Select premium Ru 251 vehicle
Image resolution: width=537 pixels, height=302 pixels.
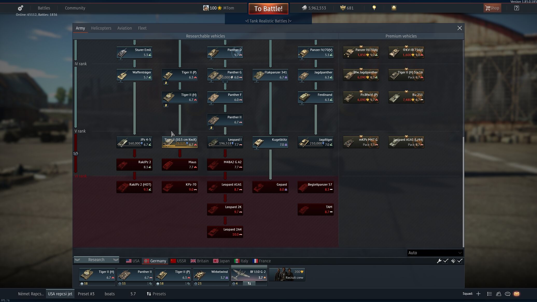406,97
